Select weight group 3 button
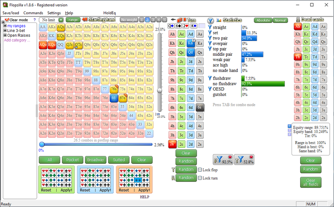This screenshot has height=207, width=334. 153,20
